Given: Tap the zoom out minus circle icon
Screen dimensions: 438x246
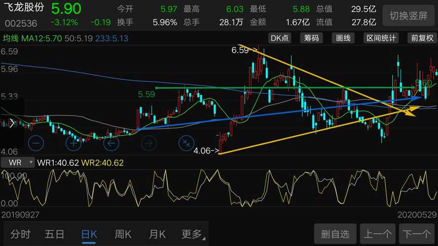Looking at the screenshot, I should (x=36, y=143).
